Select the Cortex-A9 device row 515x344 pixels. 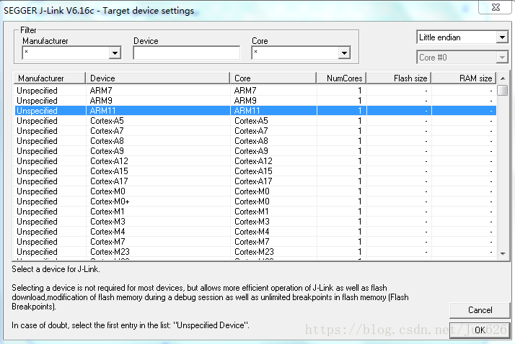(x=255, y=151)
